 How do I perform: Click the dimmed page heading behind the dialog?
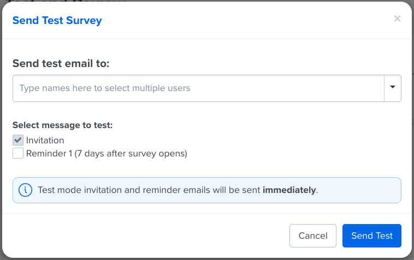[66, 1]
